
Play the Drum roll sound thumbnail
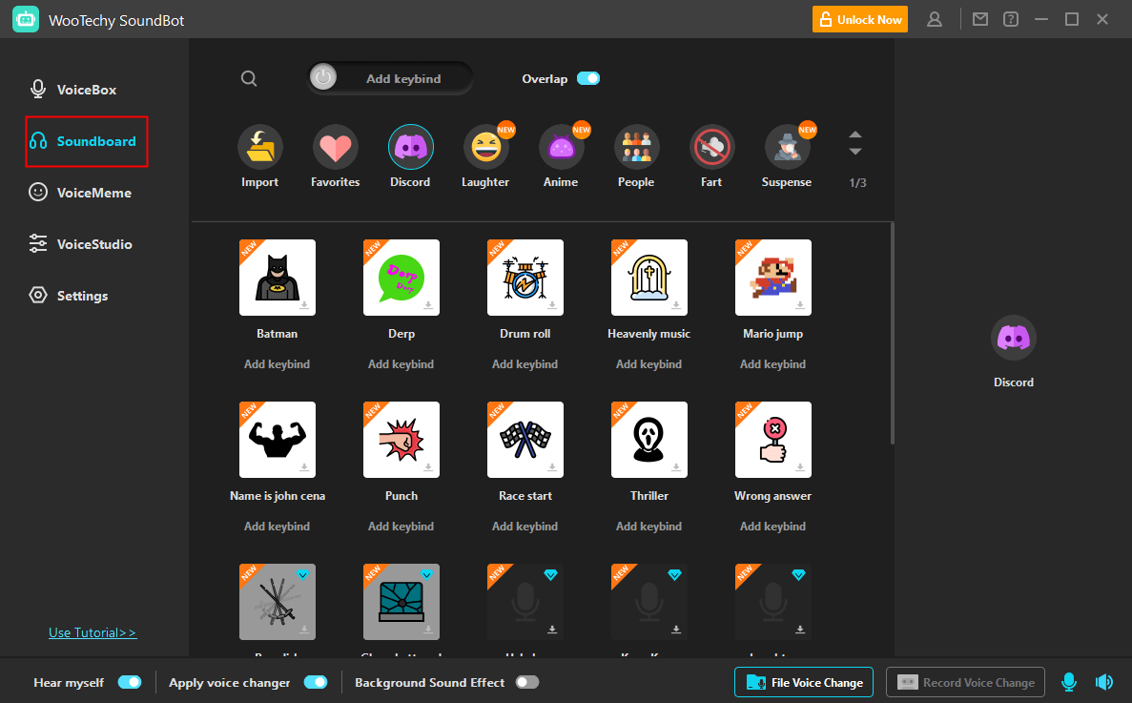[x=525, y=278]
